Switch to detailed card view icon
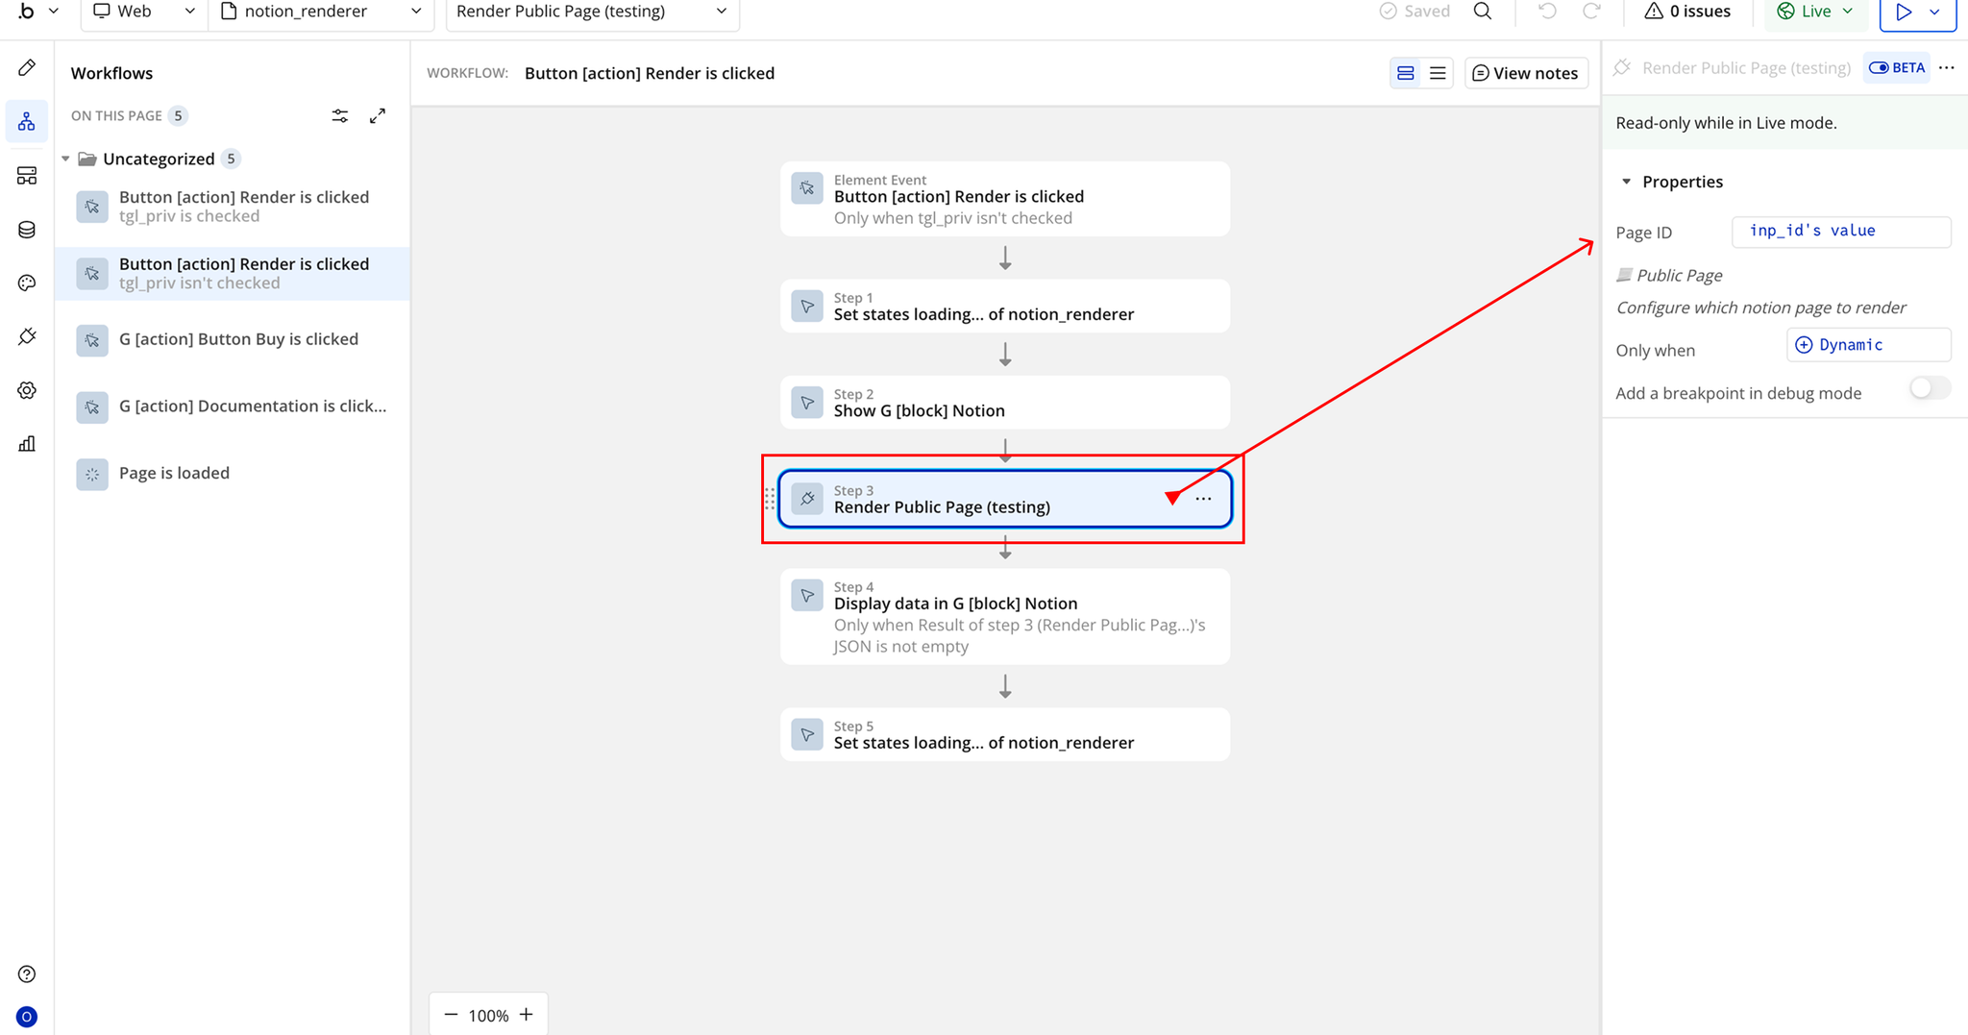The height and width of the screenshot is (1035, 1968). 1406,73
